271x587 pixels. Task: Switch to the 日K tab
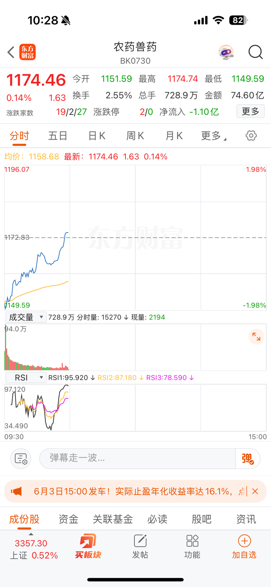[x=97, y=136]
